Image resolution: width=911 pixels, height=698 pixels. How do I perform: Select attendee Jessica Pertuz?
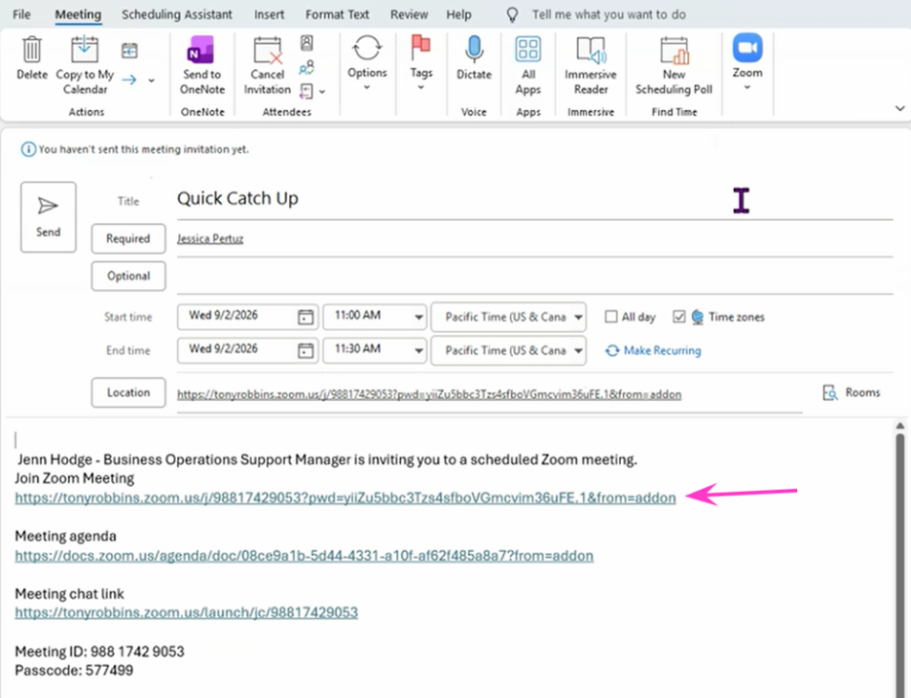pyautogui.click(x=210, y=239)
